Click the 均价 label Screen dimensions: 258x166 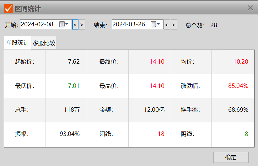[188, 62]
